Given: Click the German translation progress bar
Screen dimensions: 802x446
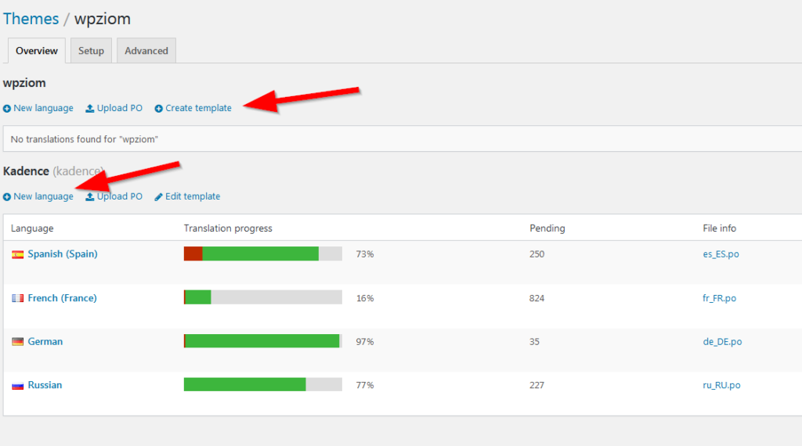Looking at the screenshot, I should click(262, 341).
